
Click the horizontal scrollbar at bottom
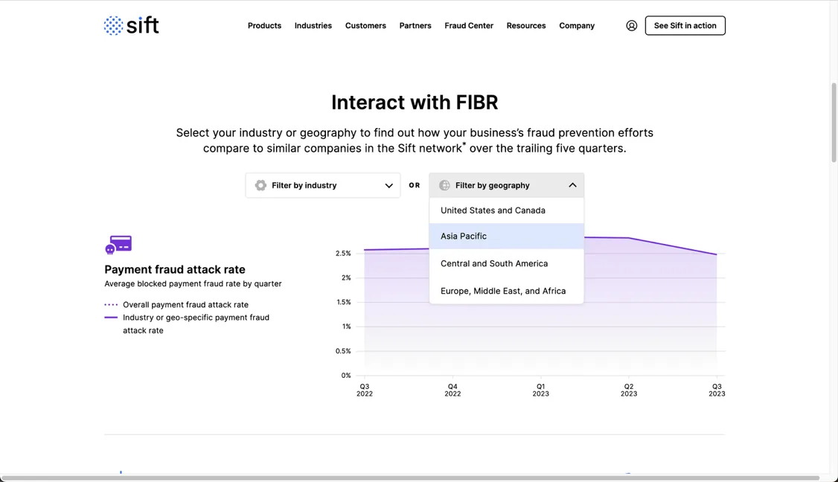[x=411, y=478]
